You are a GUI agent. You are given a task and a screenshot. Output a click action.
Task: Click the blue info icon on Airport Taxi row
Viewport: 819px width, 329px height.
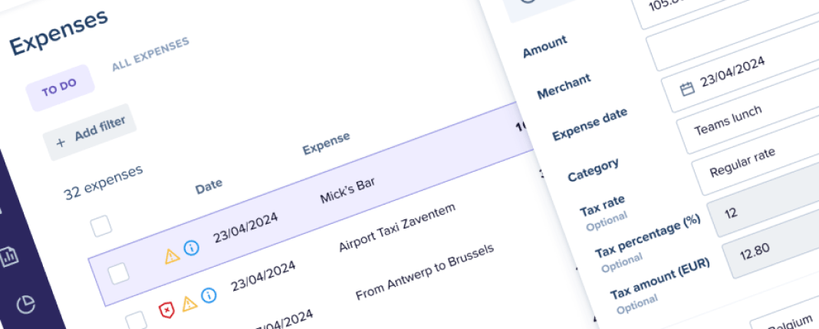(x=209, y=295)
